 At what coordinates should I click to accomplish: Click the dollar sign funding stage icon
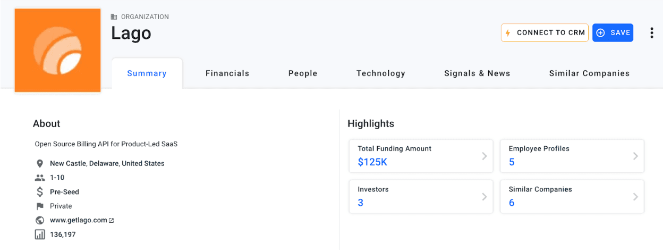(39, 192)
